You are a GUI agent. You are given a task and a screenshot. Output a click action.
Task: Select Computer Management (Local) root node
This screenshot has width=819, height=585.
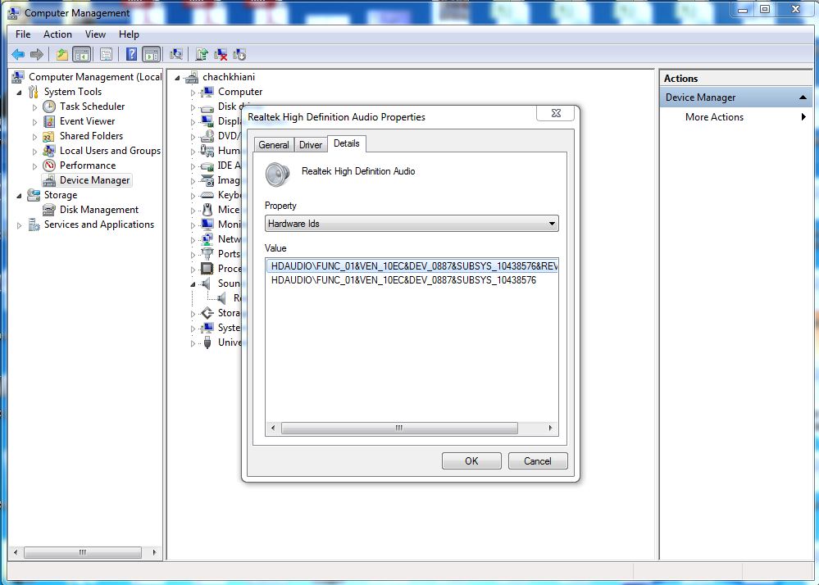95,77
